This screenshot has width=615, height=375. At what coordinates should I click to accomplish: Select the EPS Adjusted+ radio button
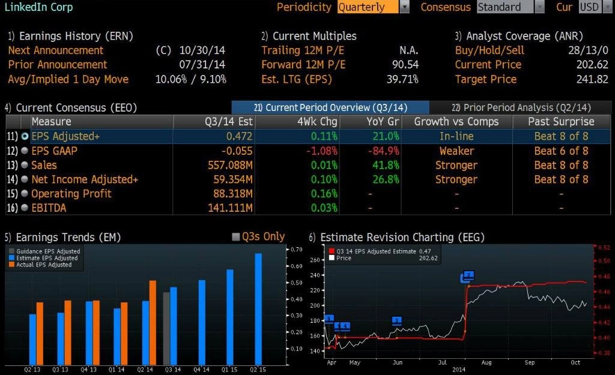[25, 136]
